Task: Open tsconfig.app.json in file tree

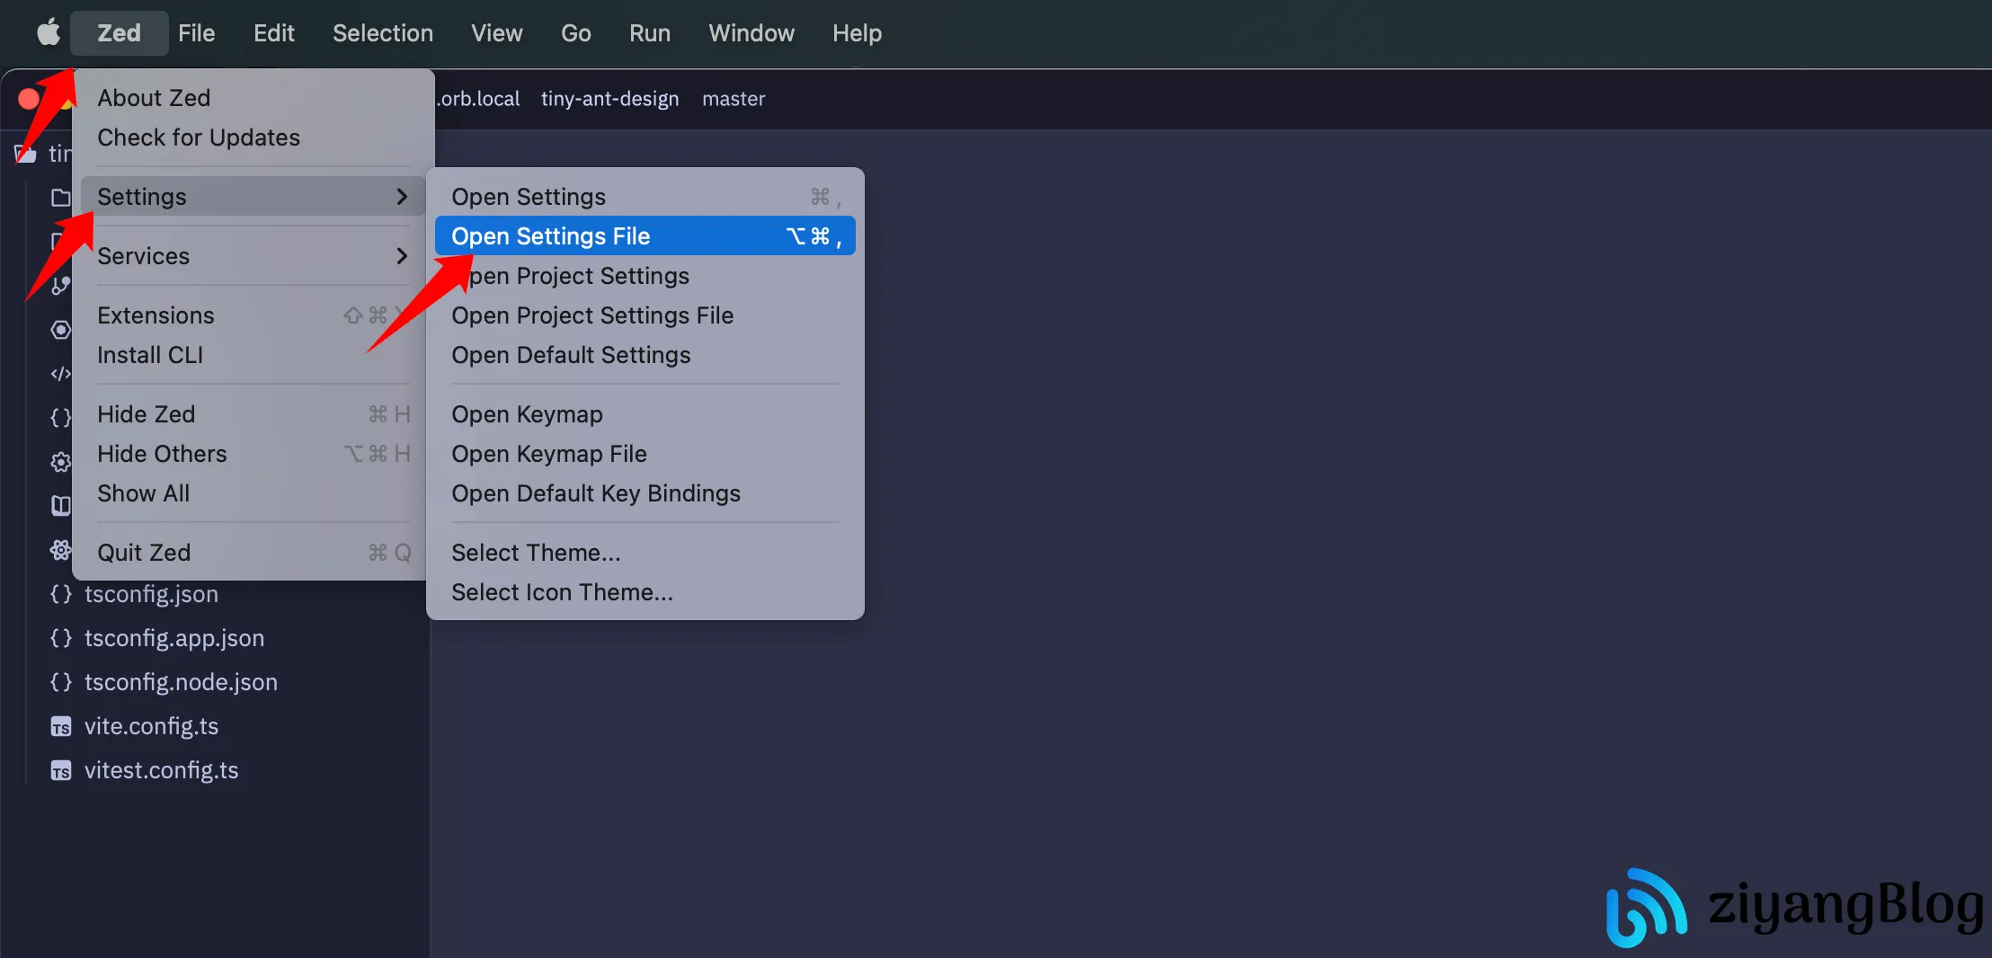Action: 174,638
